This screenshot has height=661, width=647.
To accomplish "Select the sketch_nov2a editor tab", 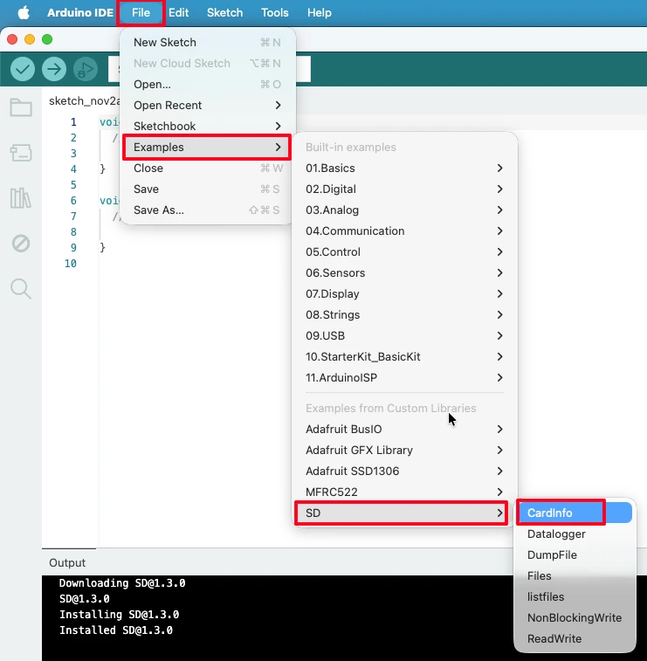I will point(85,101).
